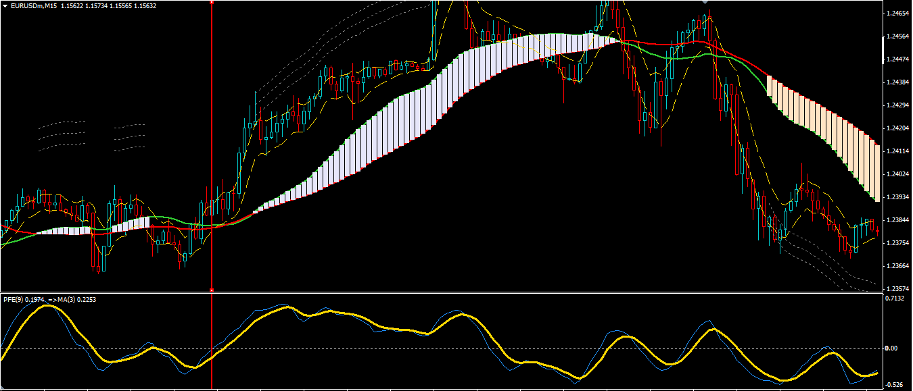Click price scale value 1.23664
Viewport: 913px width, 391px height.
[x=897, y=266]
